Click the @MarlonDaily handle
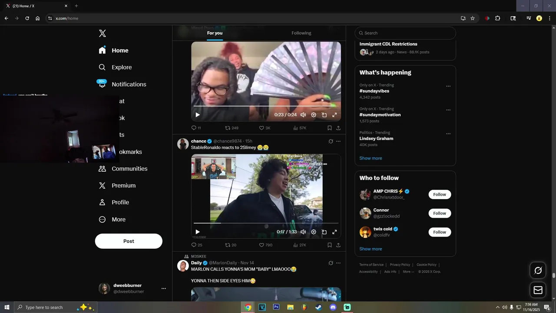The image size is (556, 313). coord(223,263)
